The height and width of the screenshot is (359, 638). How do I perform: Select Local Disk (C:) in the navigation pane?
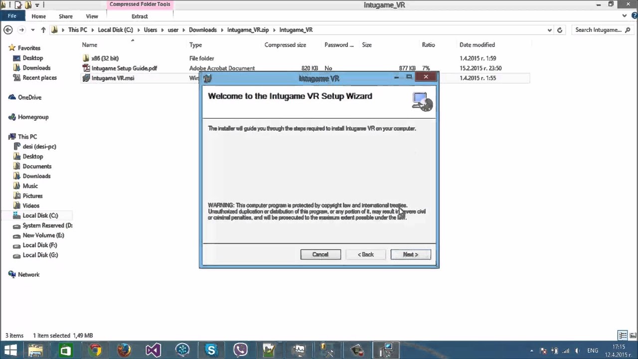[x=40, y=215]
